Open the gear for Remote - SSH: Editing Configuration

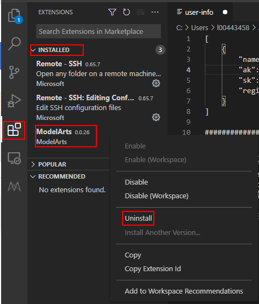pos(156,117)
